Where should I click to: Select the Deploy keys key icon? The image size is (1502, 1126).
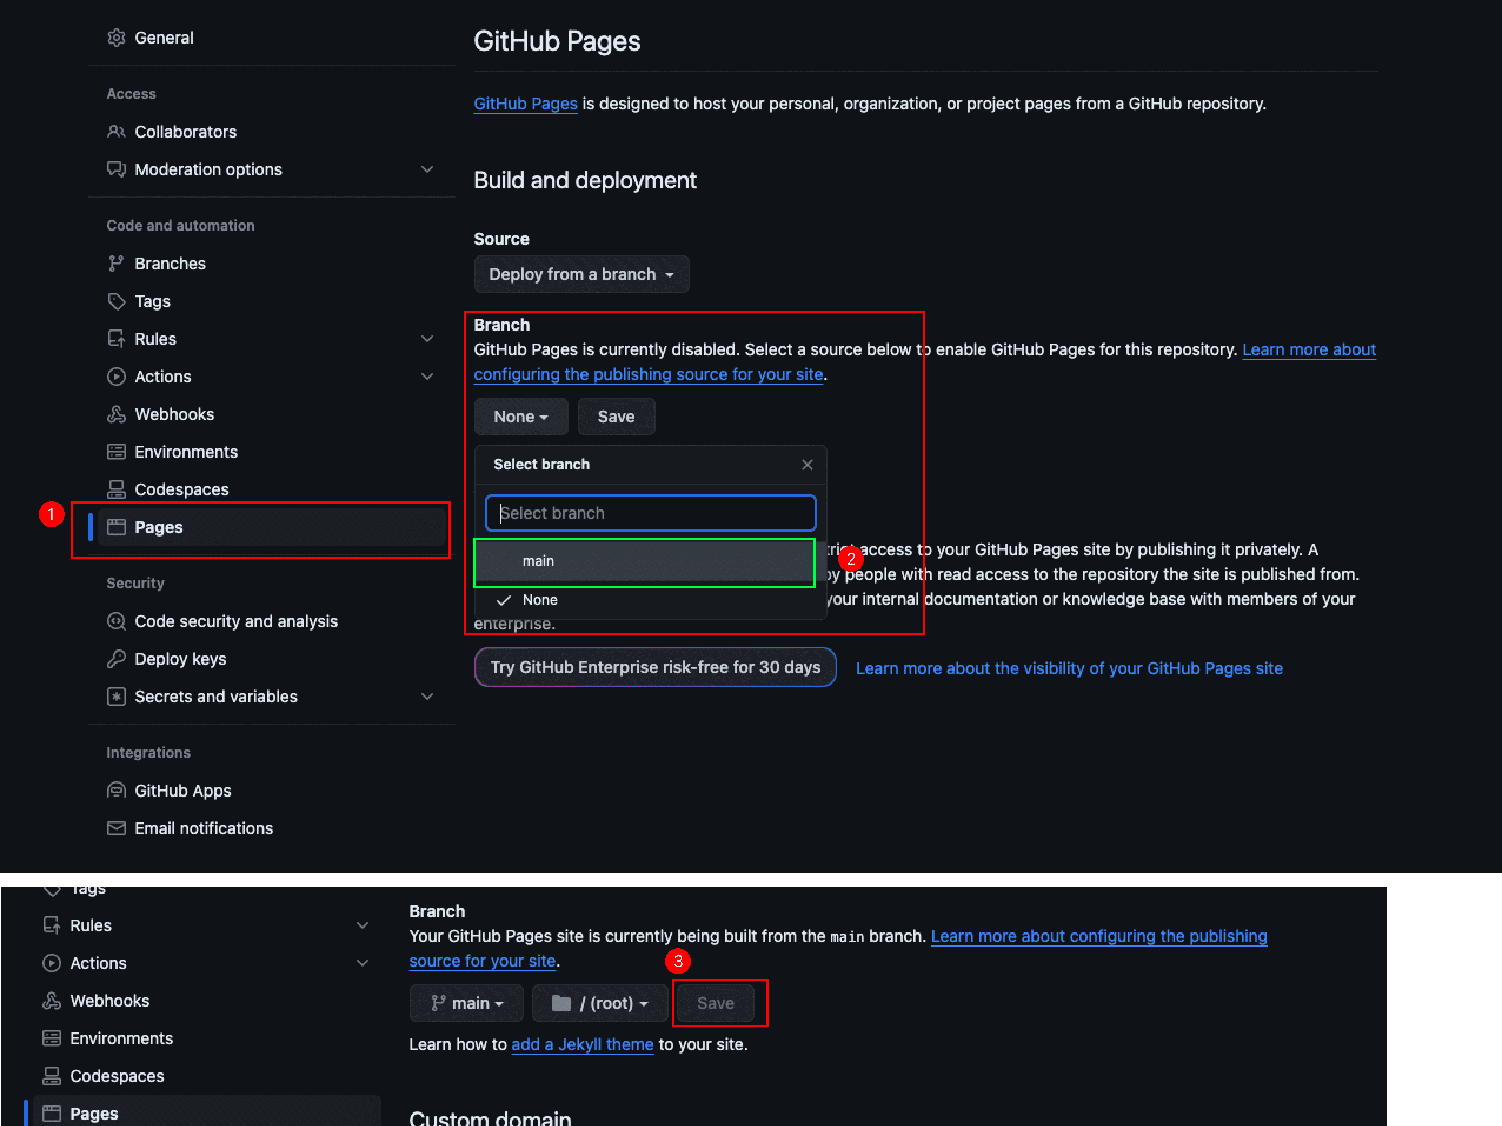pyautogui.click(x=116, y=658)
